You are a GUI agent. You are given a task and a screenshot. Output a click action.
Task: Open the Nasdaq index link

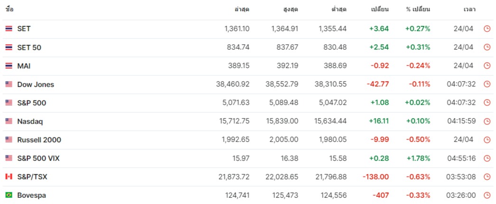[30, 122]
